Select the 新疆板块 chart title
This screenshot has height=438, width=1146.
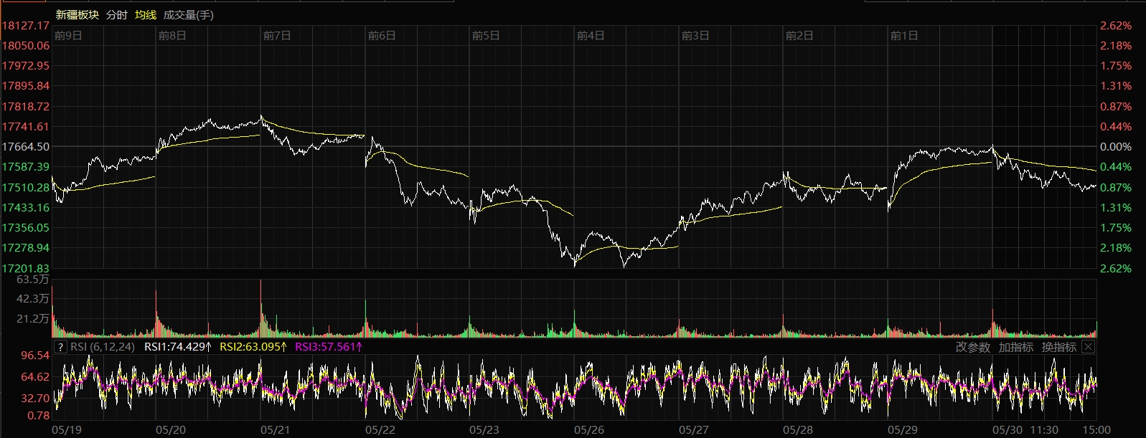(x=78, y=14)
